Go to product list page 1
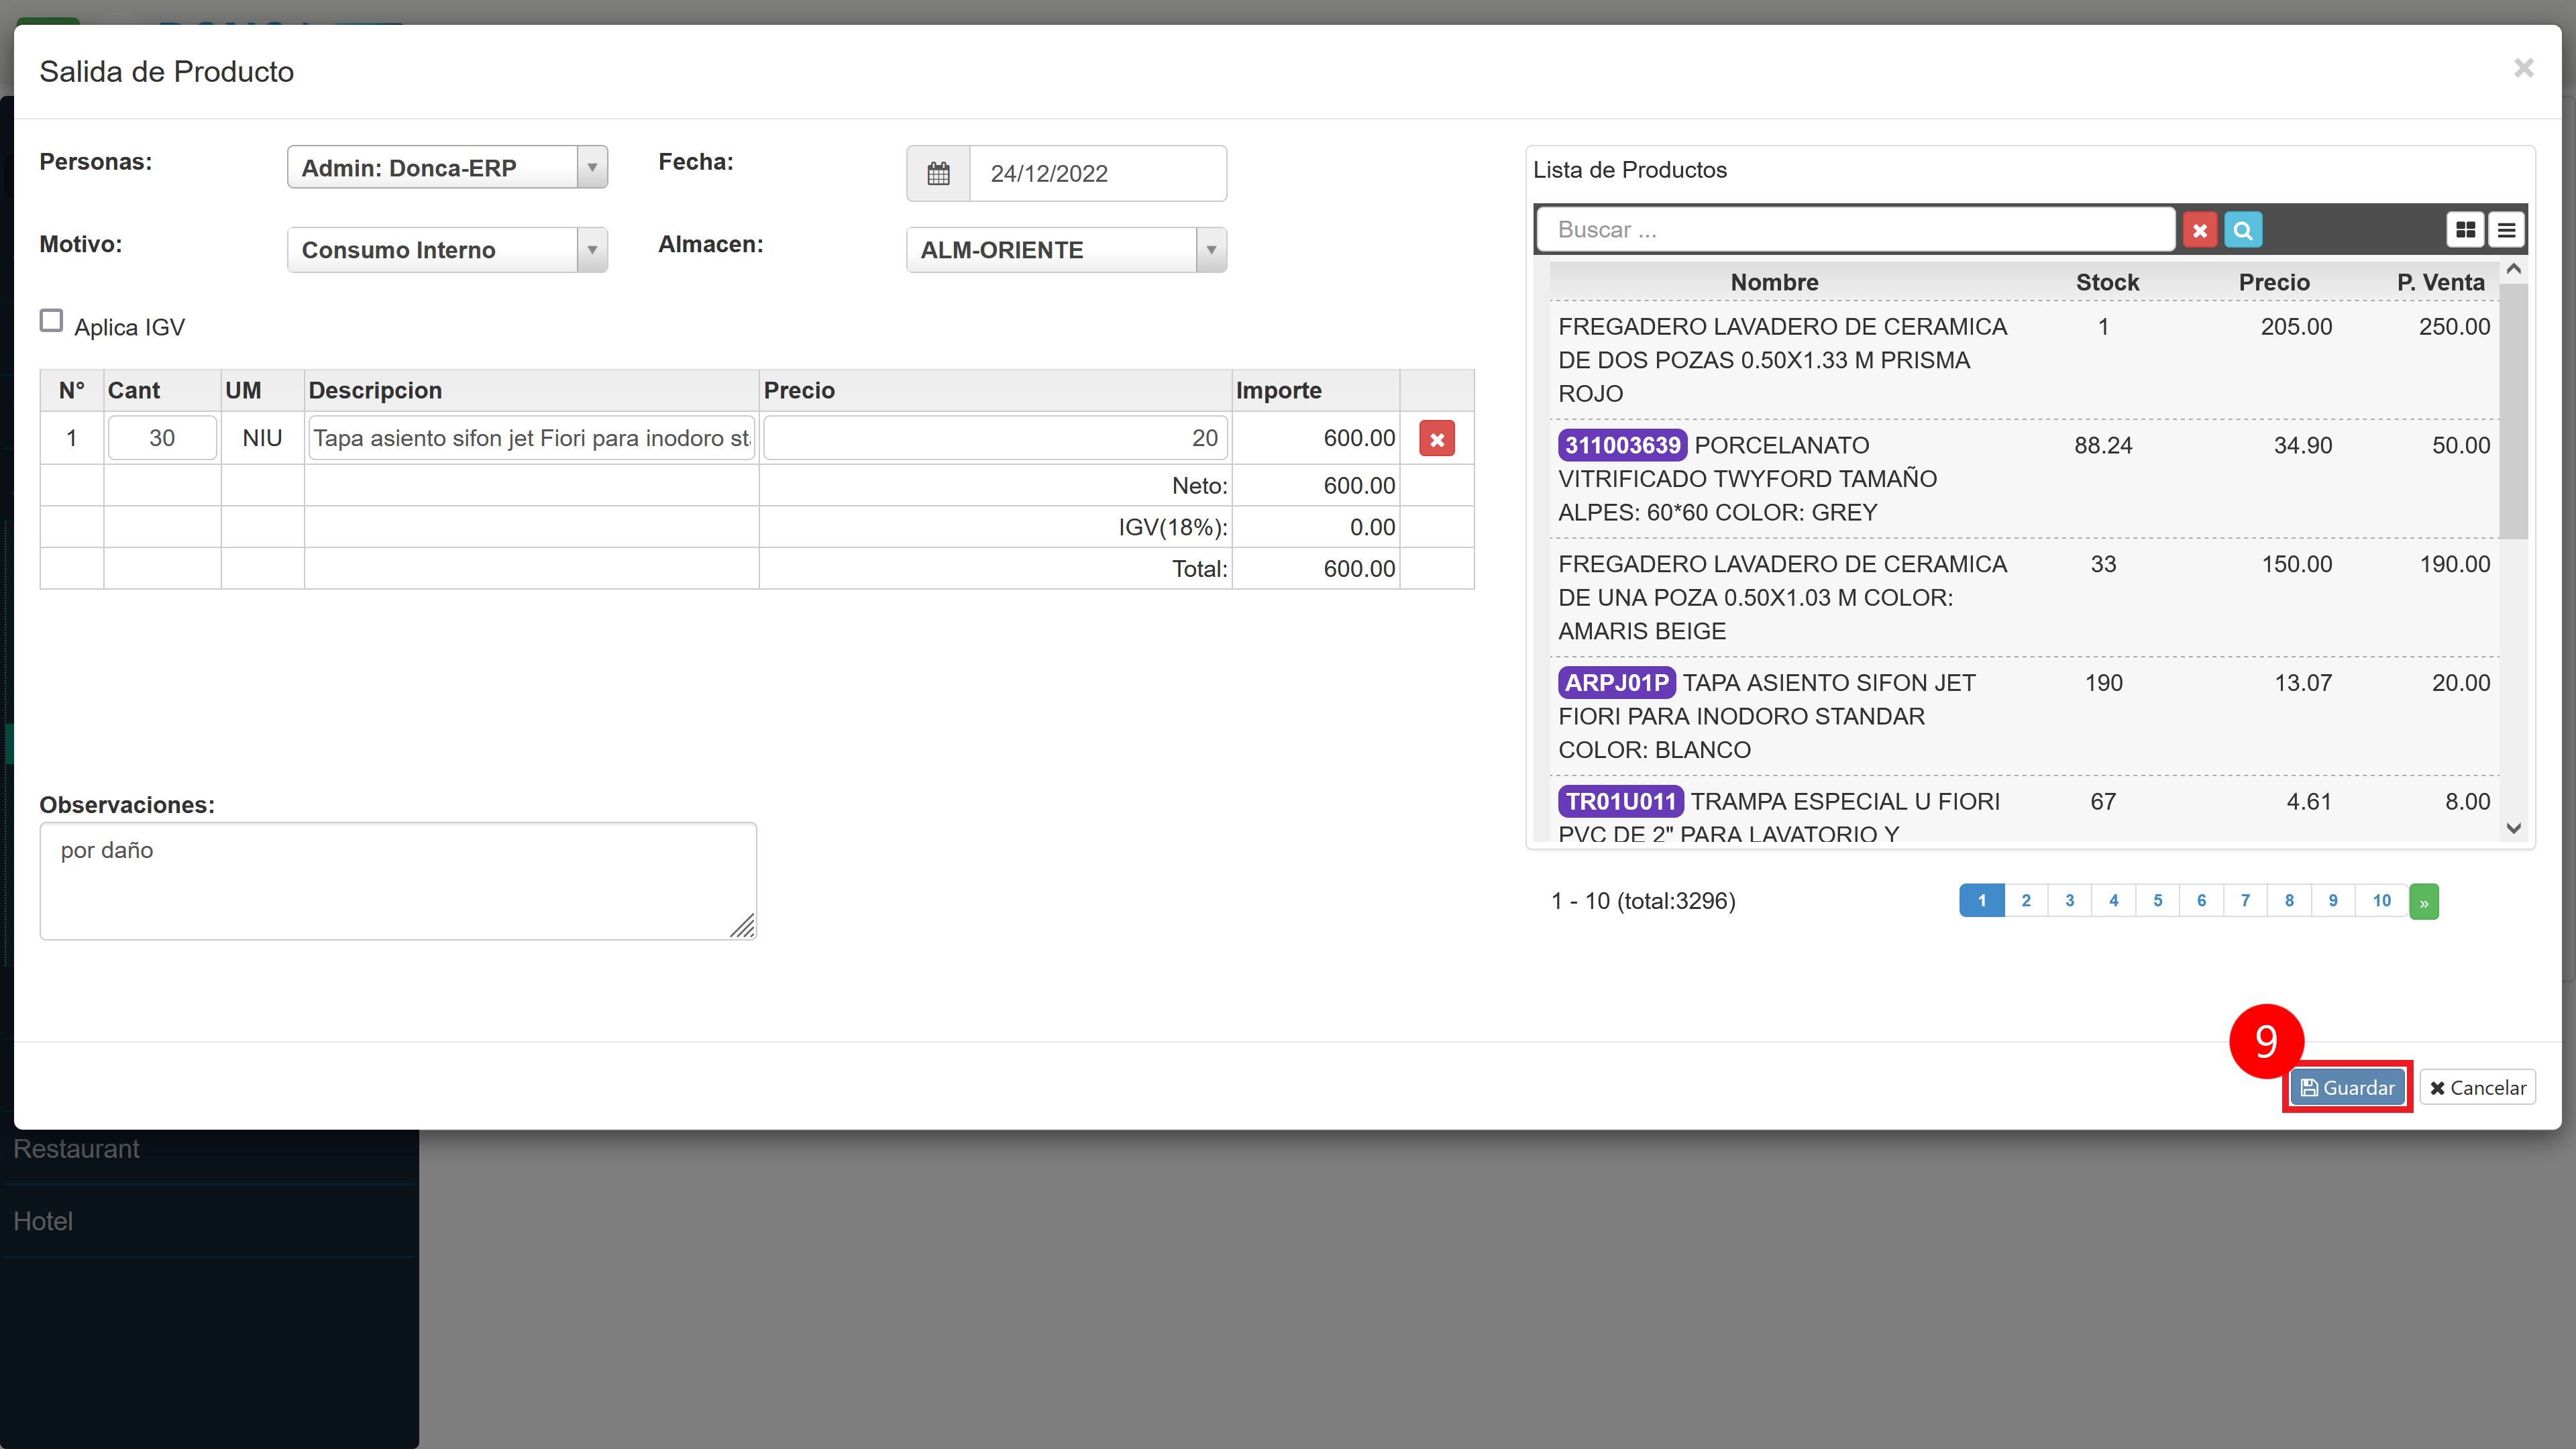This screenshot has height=1449, width=2576. [x=1981, y=901]
